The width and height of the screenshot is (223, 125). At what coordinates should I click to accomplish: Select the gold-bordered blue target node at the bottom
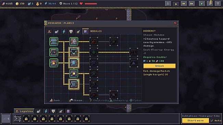pos(74,84)
